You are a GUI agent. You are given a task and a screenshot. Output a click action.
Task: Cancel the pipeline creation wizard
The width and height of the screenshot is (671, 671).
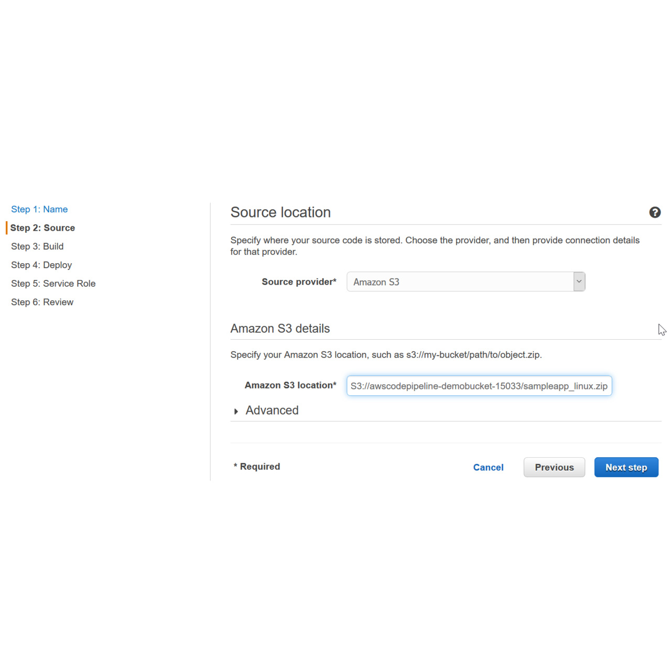pos(488,468)
